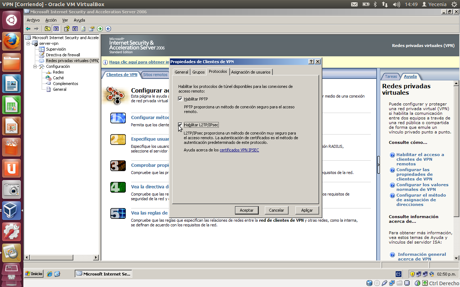460x287 pixels.
Task: Collapse the Configuración tree node
Action: [35, 66]
